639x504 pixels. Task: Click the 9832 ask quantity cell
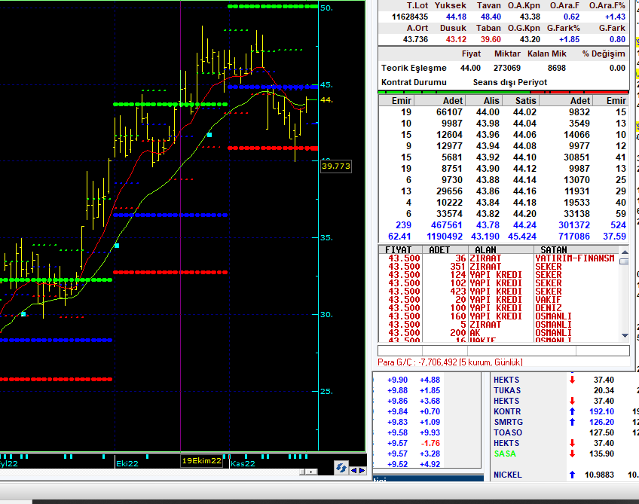click(x=579, y=112)
